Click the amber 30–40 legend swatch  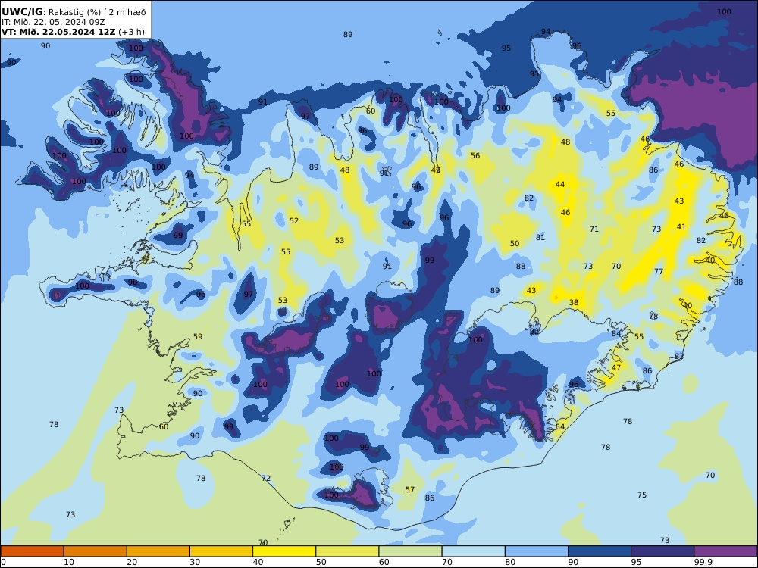pyautogui.click(x=221, y=551)
